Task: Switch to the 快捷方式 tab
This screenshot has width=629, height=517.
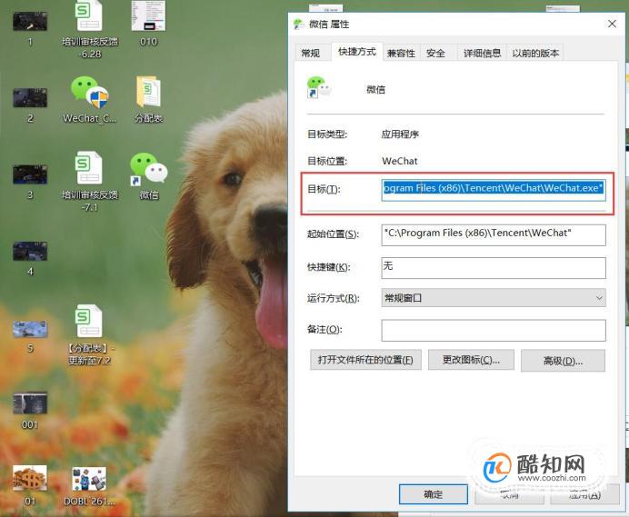Action: click(357, 52)
